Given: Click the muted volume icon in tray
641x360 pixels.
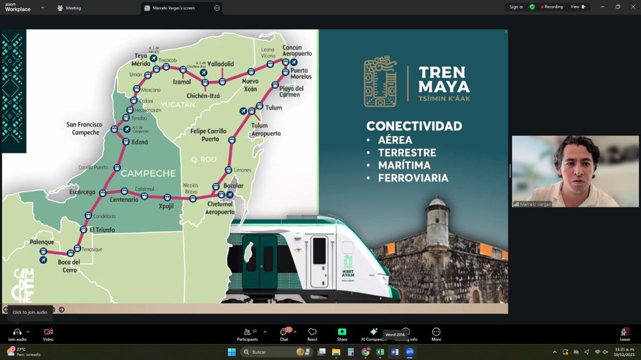Looking at the screenshot, I should 605,352.
